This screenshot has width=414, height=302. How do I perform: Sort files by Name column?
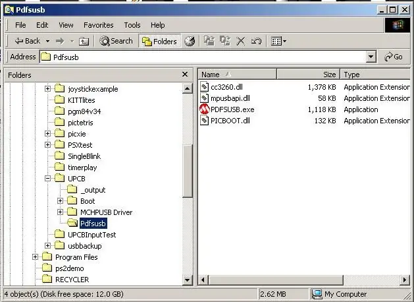238,75
